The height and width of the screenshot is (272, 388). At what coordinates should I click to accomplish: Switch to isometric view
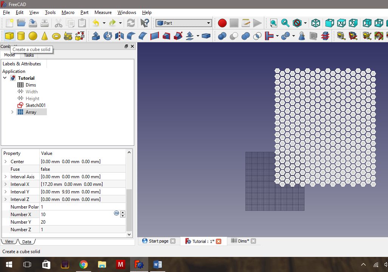(x=316, y=23)
